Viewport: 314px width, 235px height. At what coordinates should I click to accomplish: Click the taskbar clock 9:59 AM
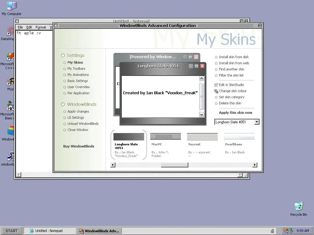[303, 231]
